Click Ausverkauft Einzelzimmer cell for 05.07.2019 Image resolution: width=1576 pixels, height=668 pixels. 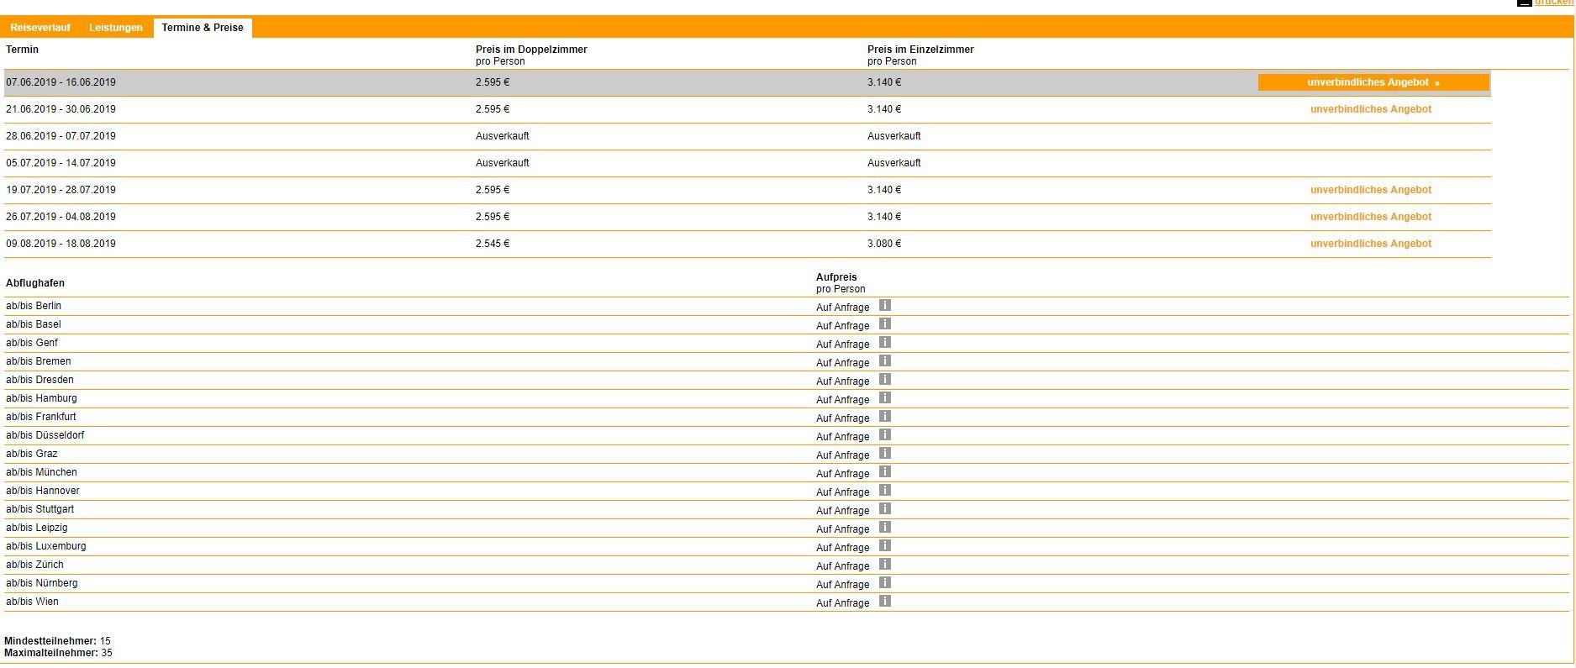894,163
